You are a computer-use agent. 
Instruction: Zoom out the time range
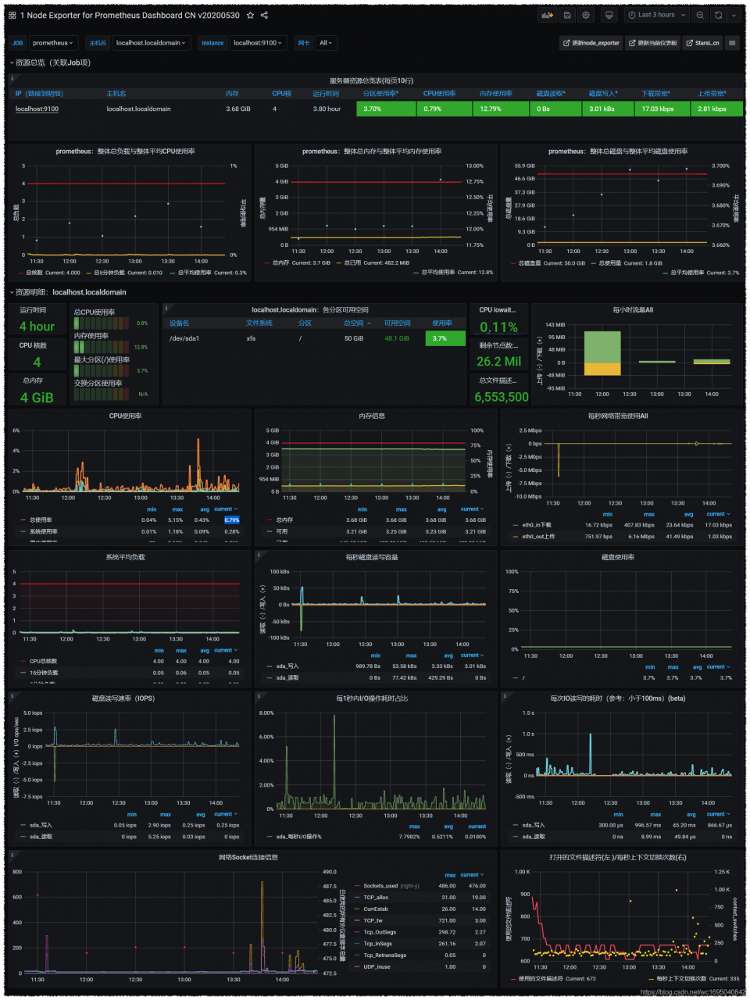coord(700,15)
